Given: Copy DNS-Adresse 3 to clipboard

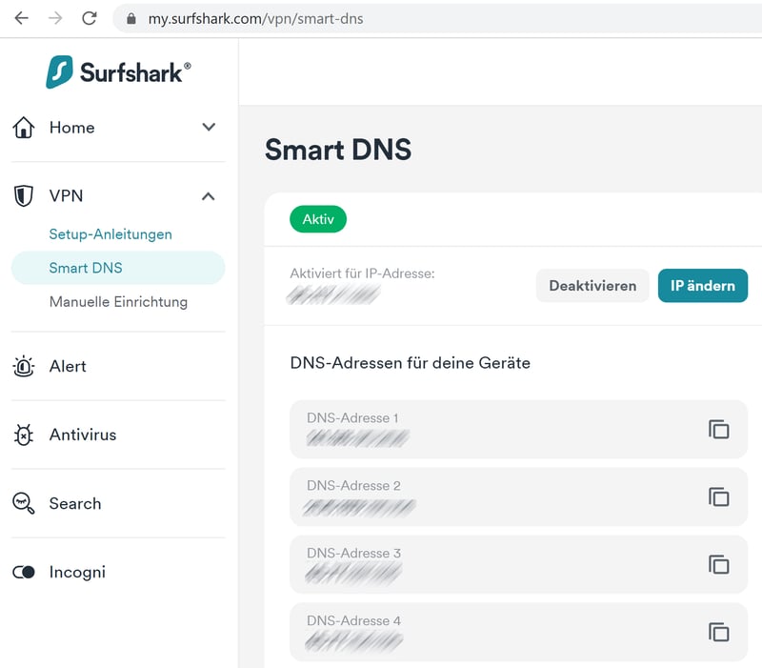Looking at the screenshot, I should pos(718,564).
